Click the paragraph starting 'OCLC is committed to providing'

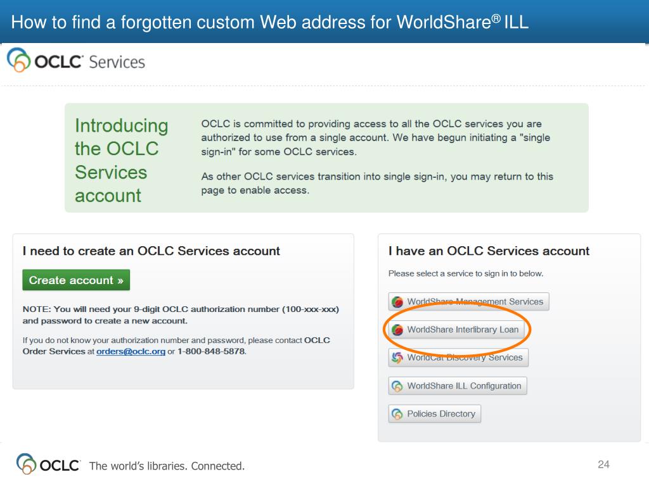(x=375, y=137)
